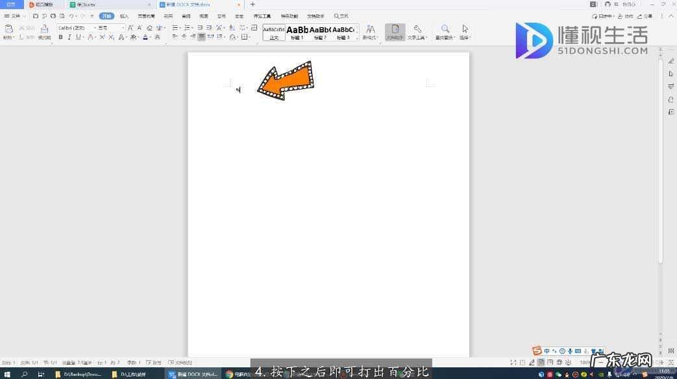Open the Calibri font name dropdown
The image size is (677, 379).
click(x=75, y=28)
